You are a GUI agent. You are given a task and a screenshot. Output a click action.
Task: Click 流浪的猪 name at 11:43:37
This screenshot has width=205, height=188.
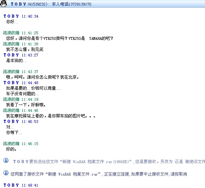click(11, 72)
